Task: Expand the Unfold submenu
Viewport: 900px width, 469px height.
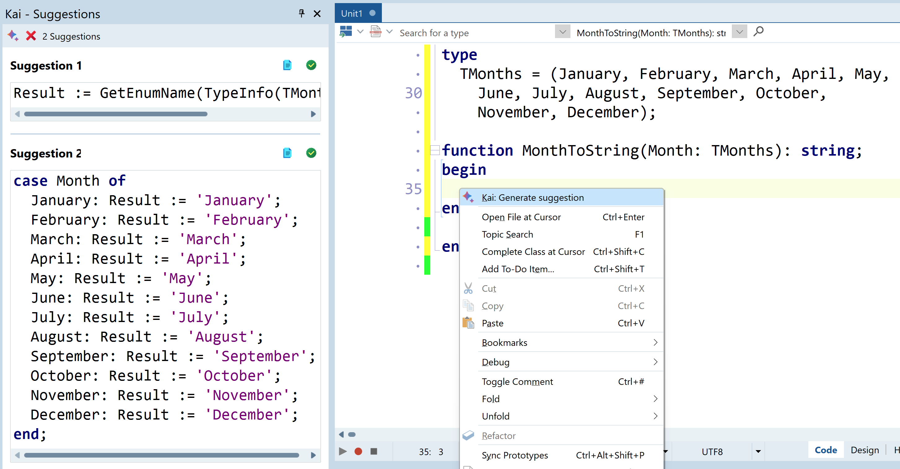Action: click(562, 416)
